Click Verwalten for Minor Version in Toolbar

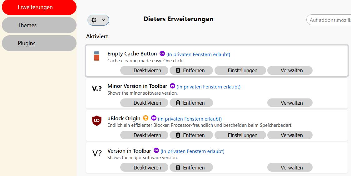[x=290, y=103]
